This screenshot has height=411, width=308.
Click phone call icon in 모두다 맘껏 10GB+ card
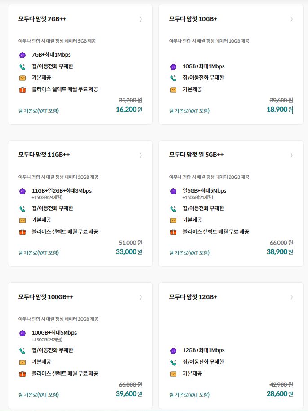(x=173, y=78)
